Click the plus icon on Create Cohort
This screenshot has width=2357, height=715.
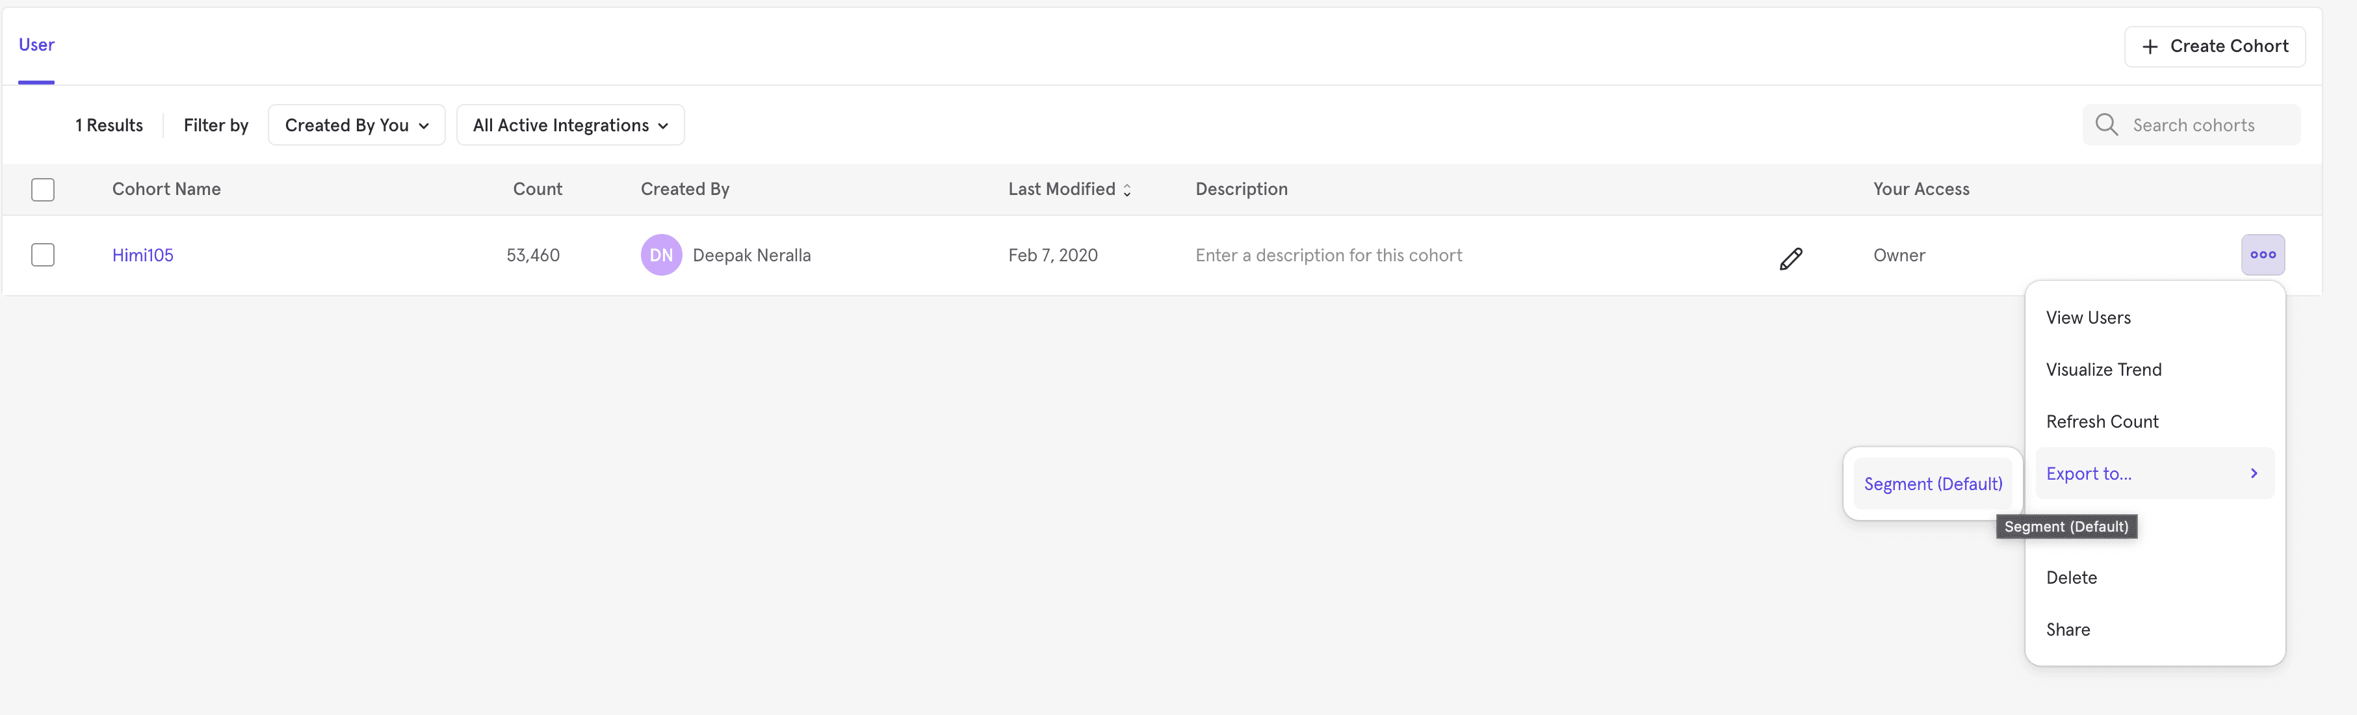pyautogui.click(x=2149, y=47)
